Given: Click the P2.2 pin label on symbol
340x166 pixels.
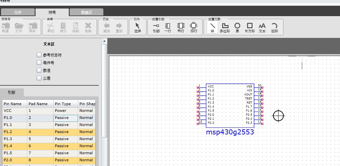Looking at the screenshot, I should pyautogui.click(x=211, y=123).
